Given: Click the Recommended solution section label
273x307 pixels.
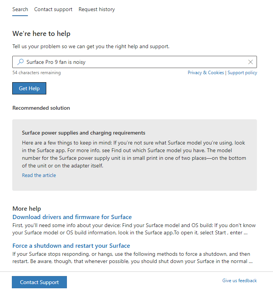Looking at the screenshot, I should 41,108.
